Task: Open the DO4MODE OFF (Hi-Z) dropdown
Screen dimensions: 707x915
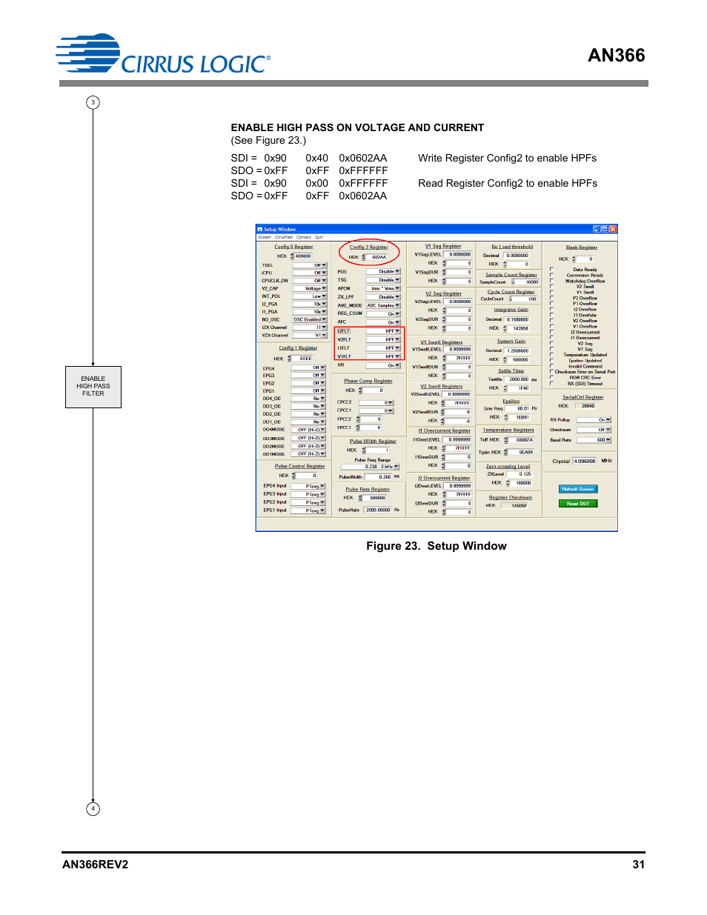Action: click(308, 430)
